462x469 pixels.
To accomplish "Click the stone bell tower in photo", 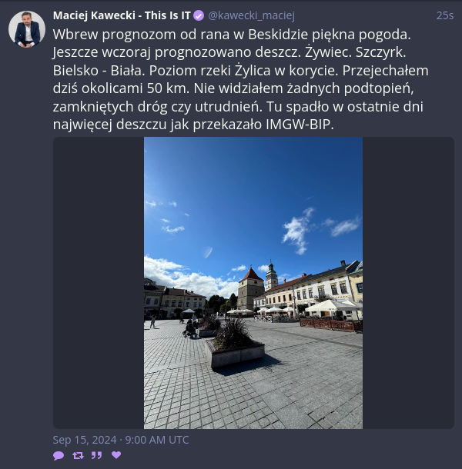I will (251, 288).
